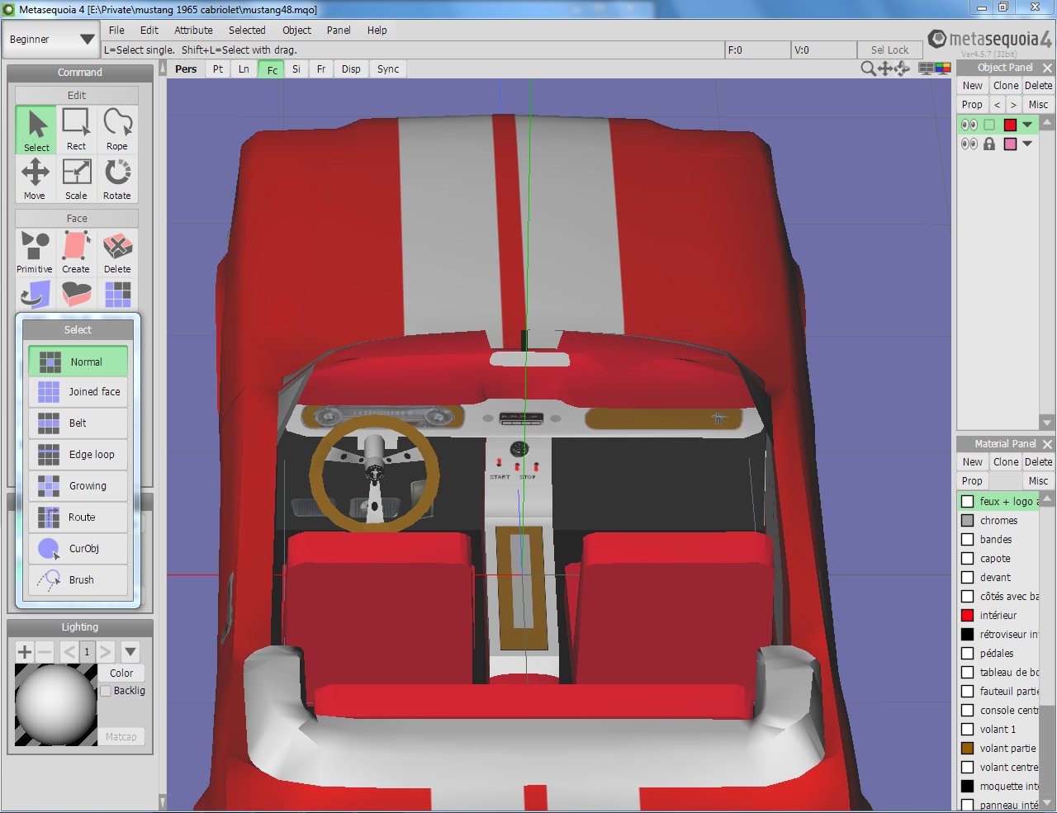Expand the first object's dropdown arrow
The image size is (1057, 813).
tap(1027, 125)
